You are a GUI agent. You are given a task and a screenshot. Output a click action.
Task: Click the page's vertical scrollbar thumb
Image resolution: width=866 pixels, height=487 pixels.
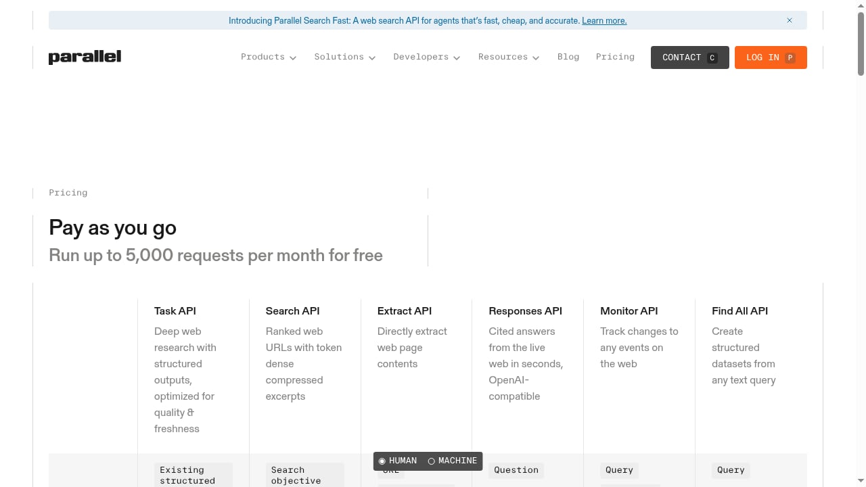(861, 44)
